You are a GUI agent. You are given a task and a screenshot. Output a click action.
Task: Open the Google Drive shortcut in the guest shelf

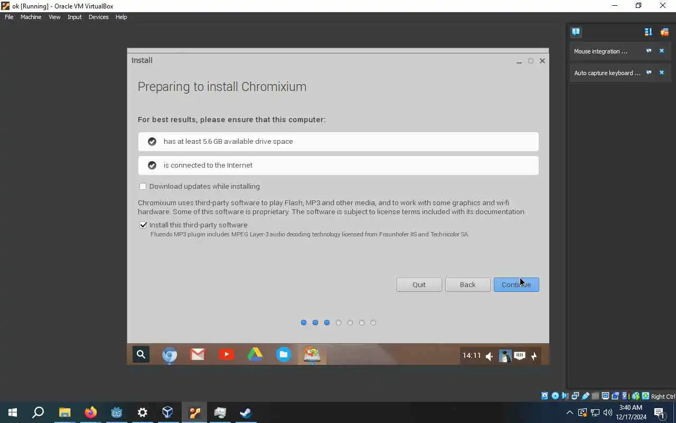(255, 355)
